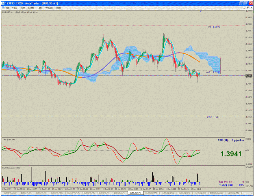The image size is (254, 196).
Task: Click the tab strip scroll-right arrow
Action: click(251, 193)
